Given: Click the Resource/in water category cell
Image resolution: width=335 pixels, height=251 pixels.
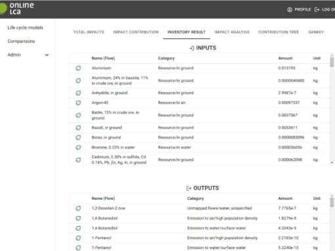Looking at the screenshot, I should [175, 147].
